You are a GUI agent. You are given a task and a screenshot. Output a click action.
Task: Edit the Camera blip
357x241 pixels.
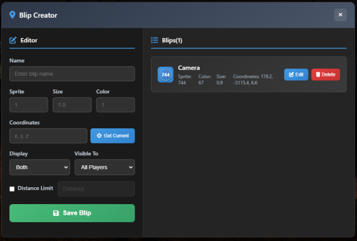(296, 74)
